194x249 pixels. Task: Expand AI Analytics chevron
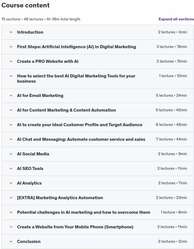11,183
